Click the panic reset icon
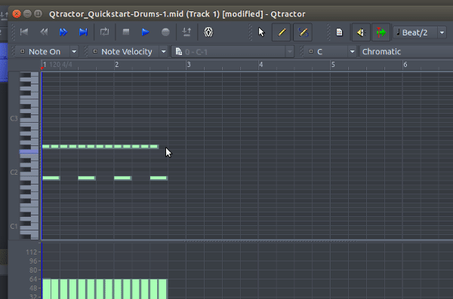Viewport: 453px width, 299px height. click(208, 32)
